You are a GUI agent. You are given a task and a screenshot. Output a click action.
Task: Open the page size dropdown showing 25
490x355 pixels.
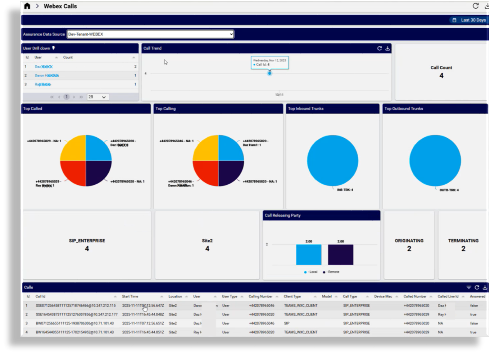[97, 97]
